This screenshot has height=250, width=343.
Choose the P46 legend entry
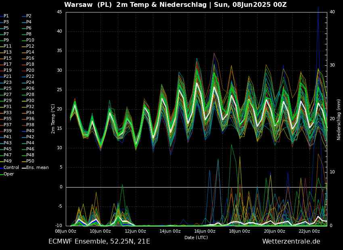28,149
